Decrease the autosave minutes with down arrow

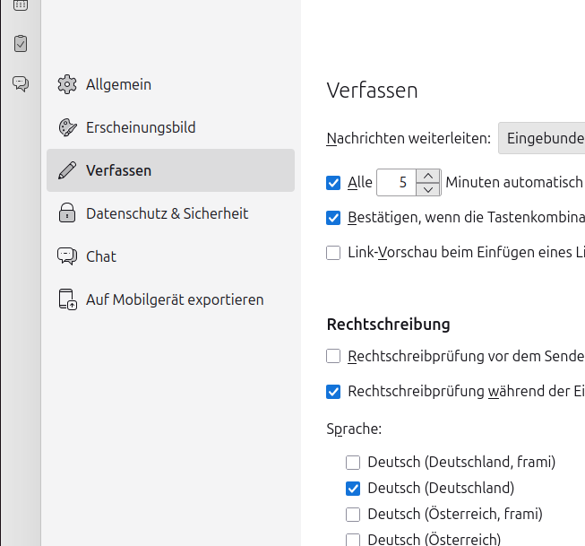(429, 189)
